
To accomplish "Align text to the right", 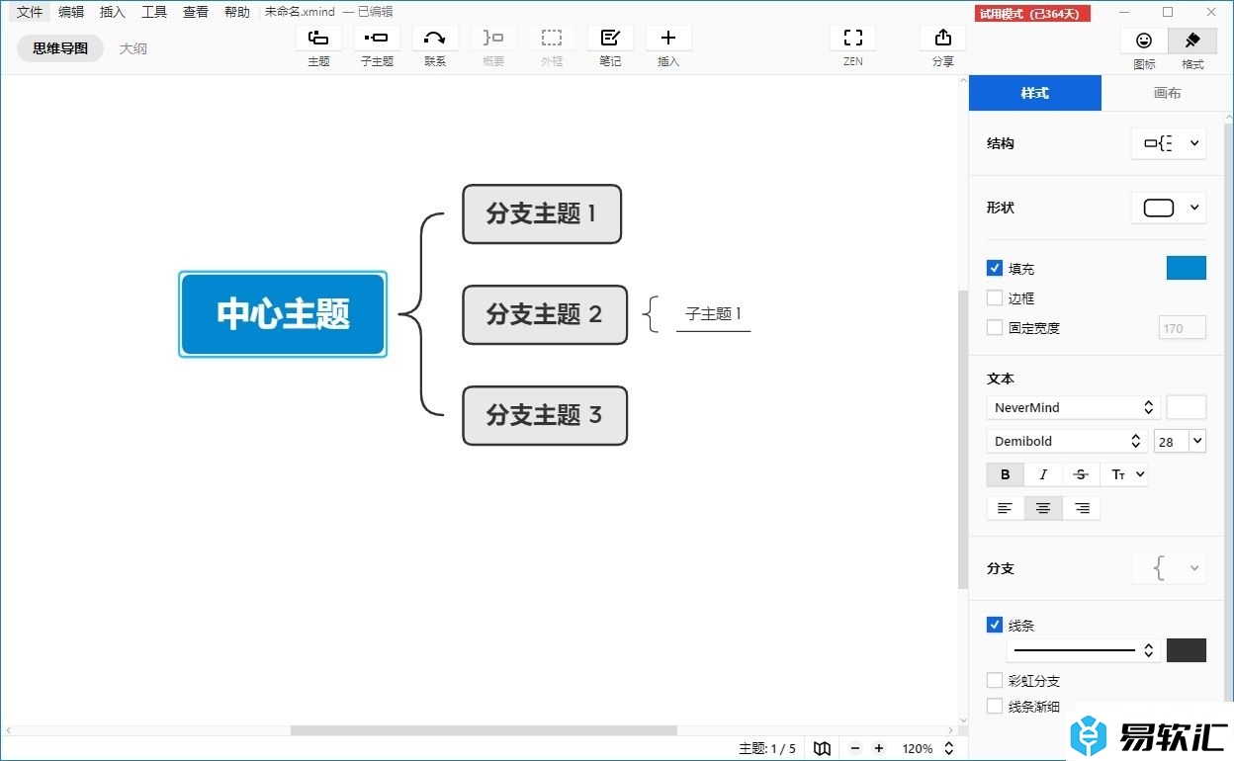I will [1082, 508].
